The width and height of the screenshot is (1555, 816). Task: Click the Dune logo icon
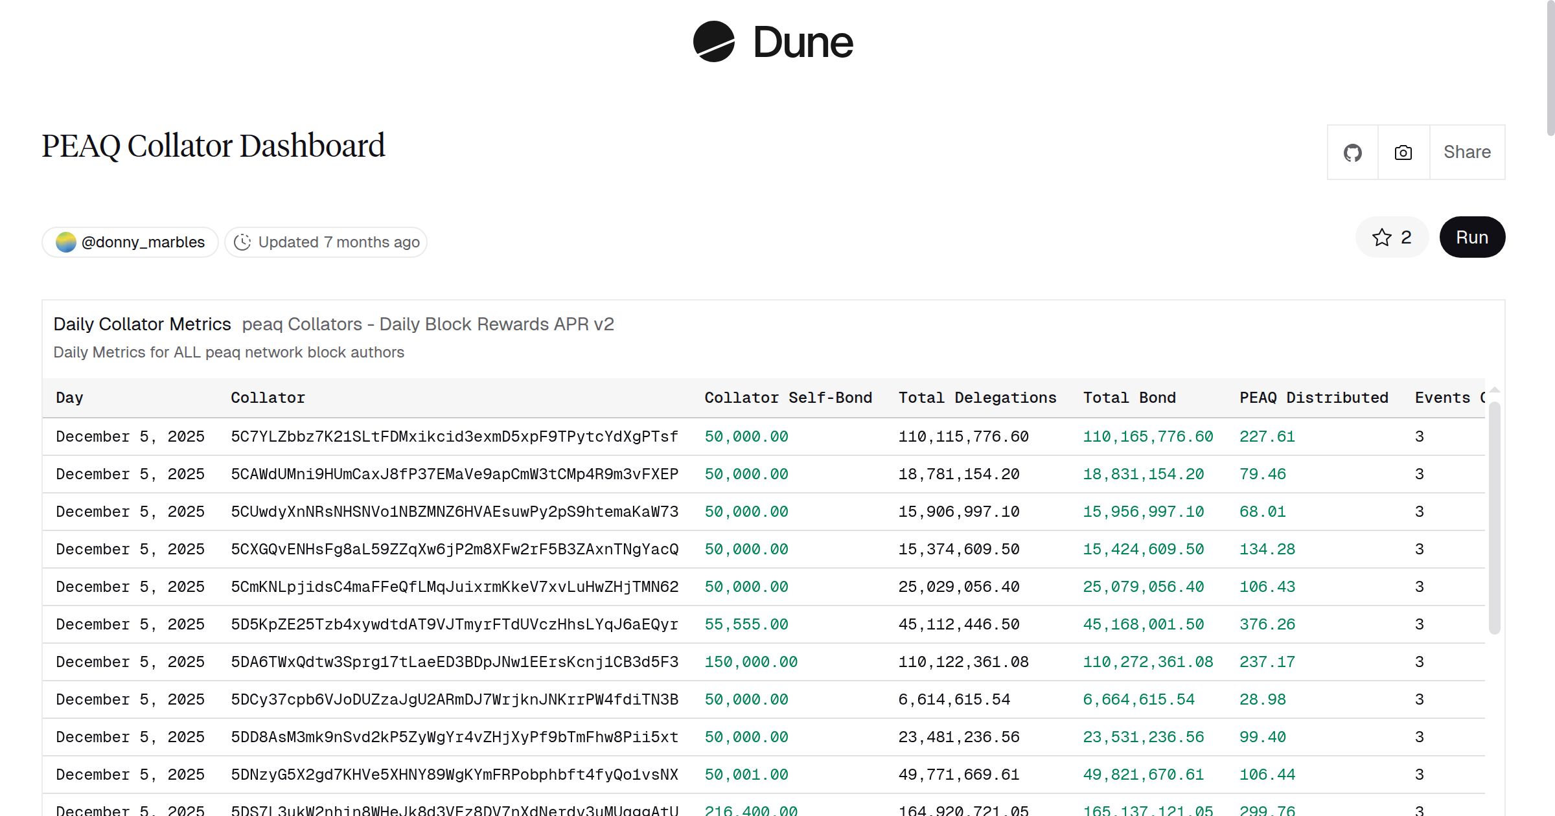pyautogui.click(x=713, y=41)
